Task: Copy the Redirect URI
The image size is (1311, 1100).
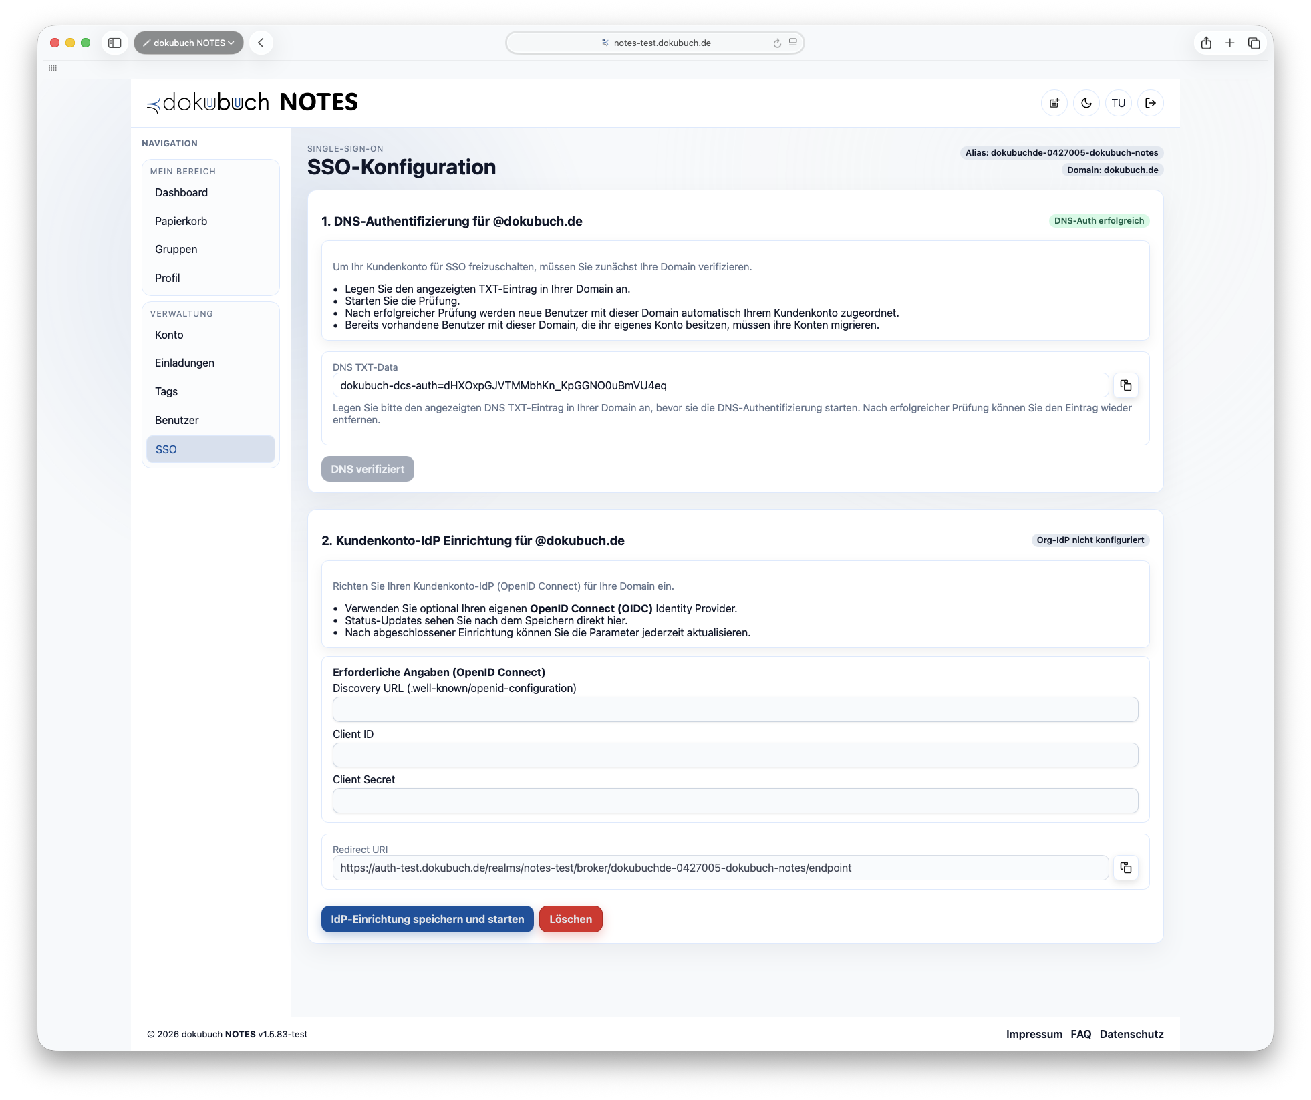Action: click(x=1126, y=868)
